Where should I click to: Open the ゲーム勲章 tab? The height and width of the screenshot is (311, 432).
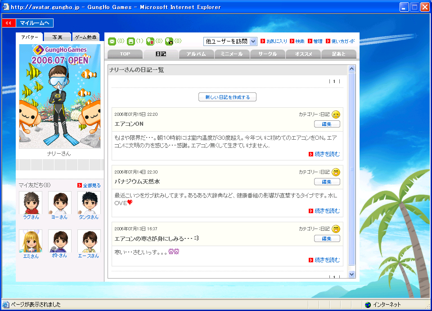point(85,37)
